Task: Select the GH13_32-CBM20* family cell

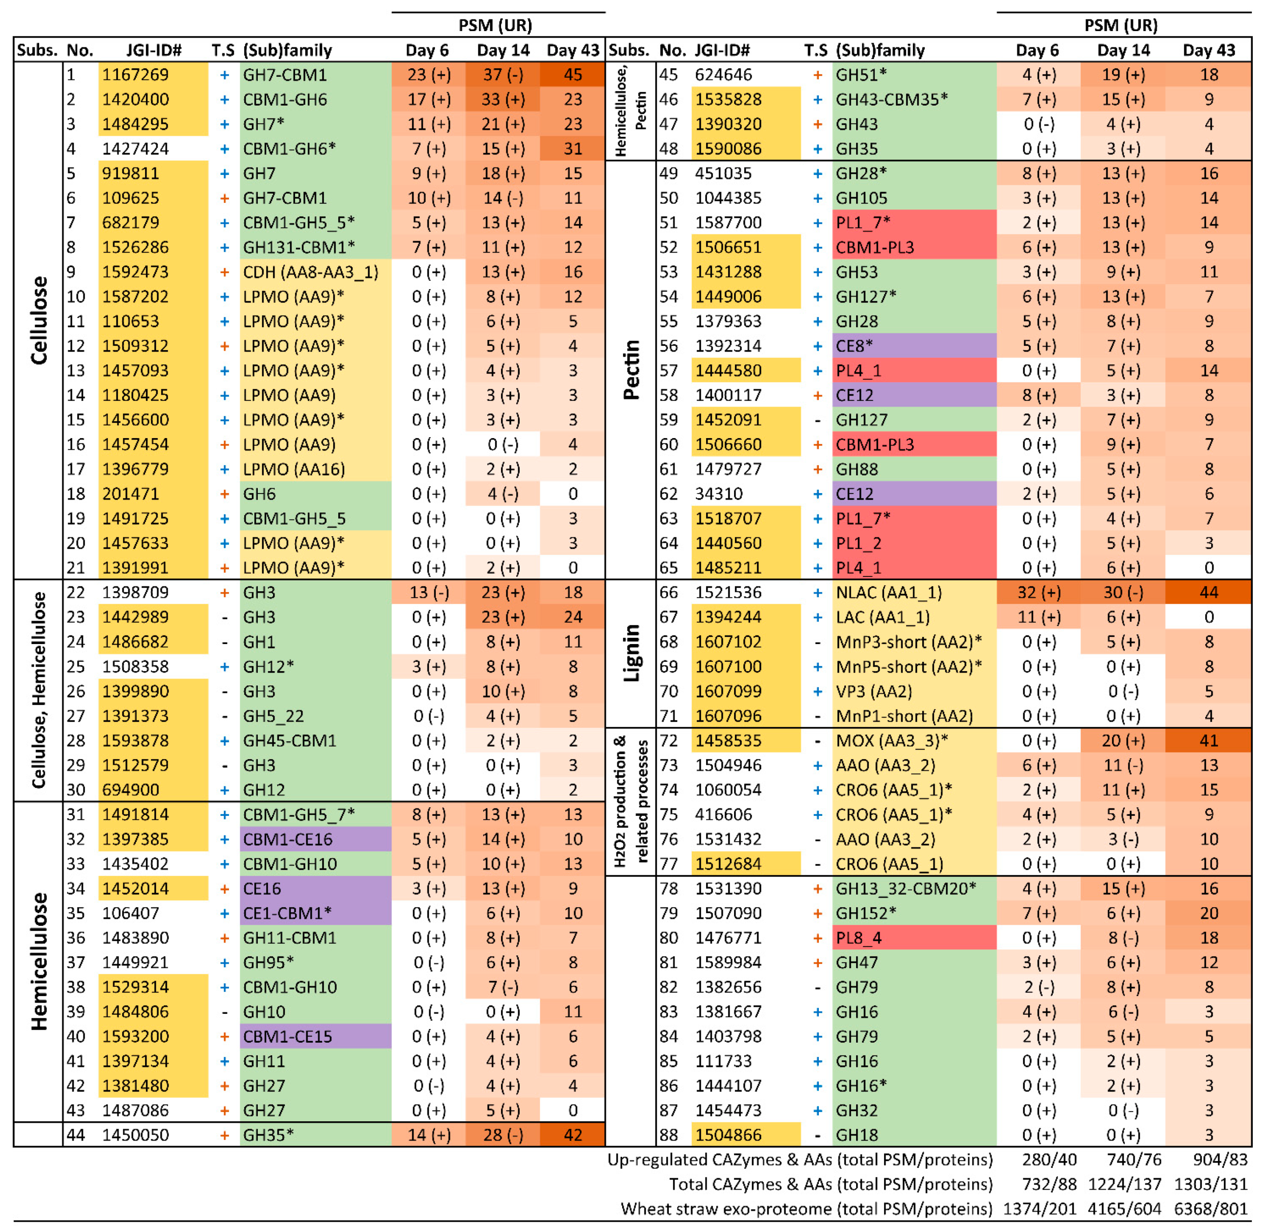Action: pos(905,888)
